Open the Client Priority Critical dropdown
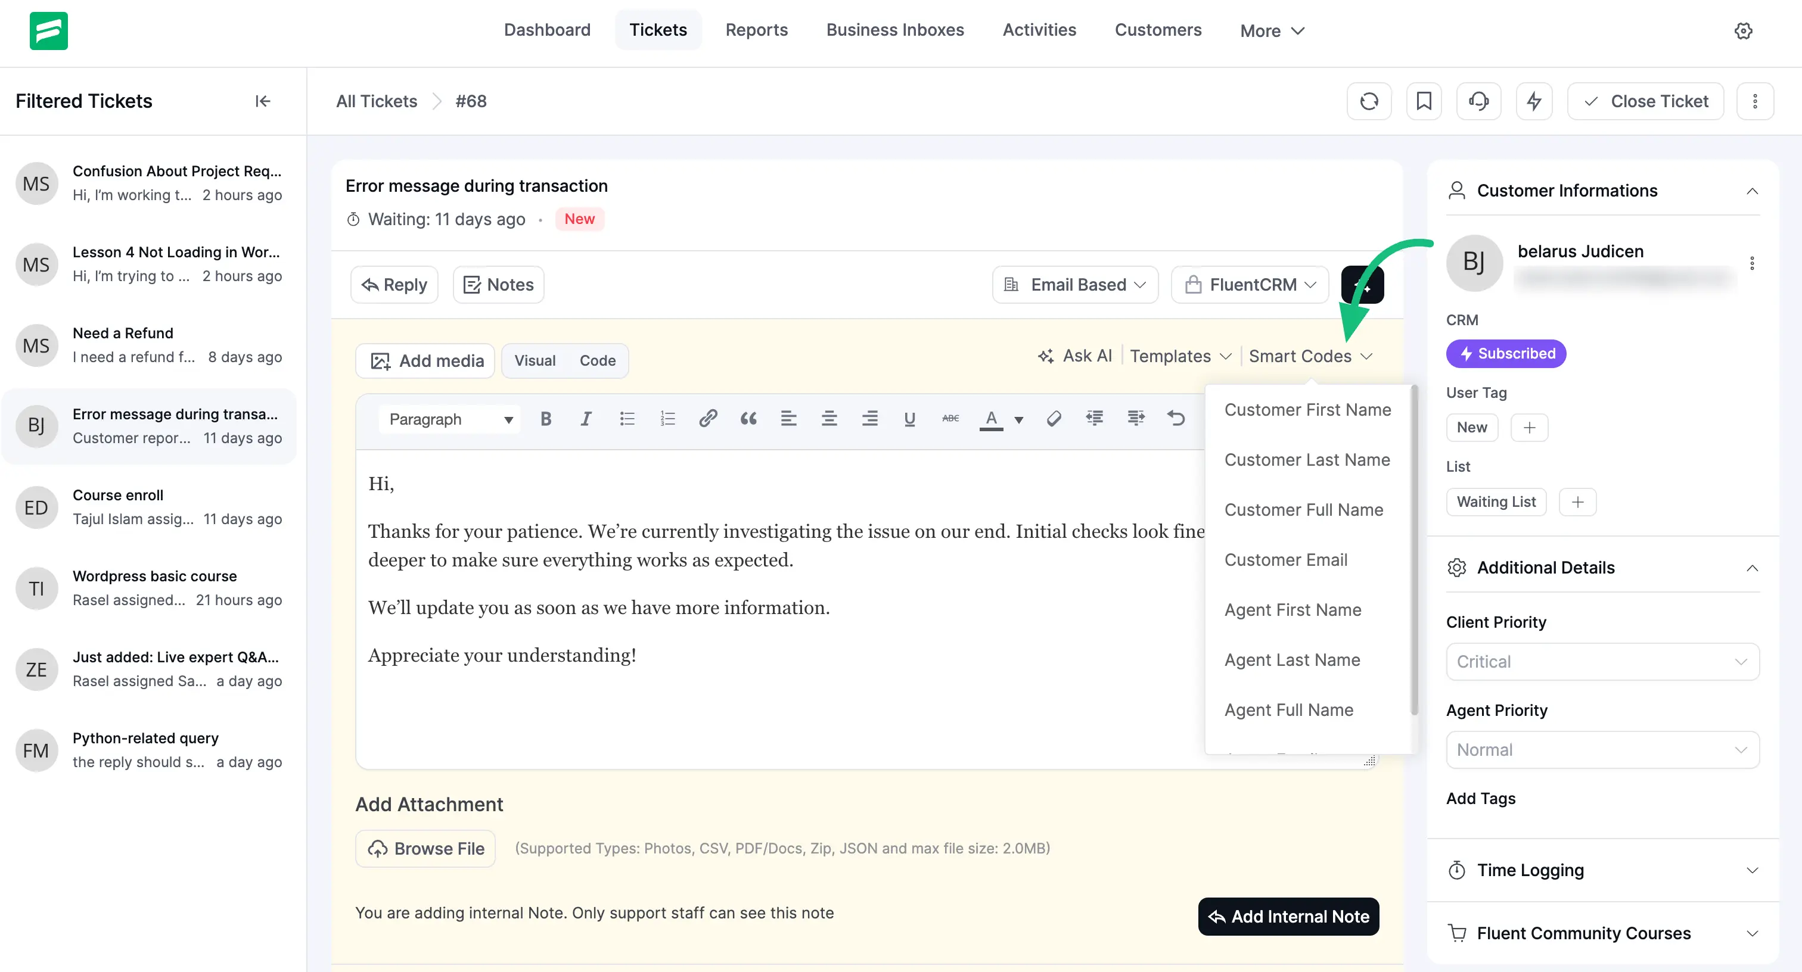The image size is (1802, 972). [x=1601, y=662]
